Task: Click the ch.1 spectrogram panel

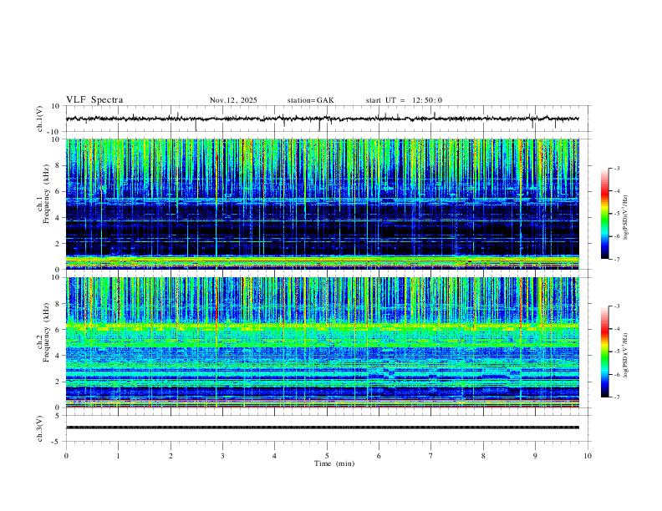Action: coord(322,204)
